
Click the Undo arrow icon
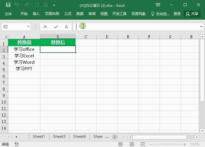tap(17, 5)
